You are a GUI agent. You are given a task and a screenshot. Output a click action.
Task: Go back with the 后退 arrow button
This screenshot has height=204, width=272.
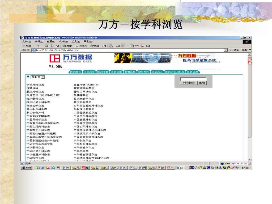[x=27, y=46]
